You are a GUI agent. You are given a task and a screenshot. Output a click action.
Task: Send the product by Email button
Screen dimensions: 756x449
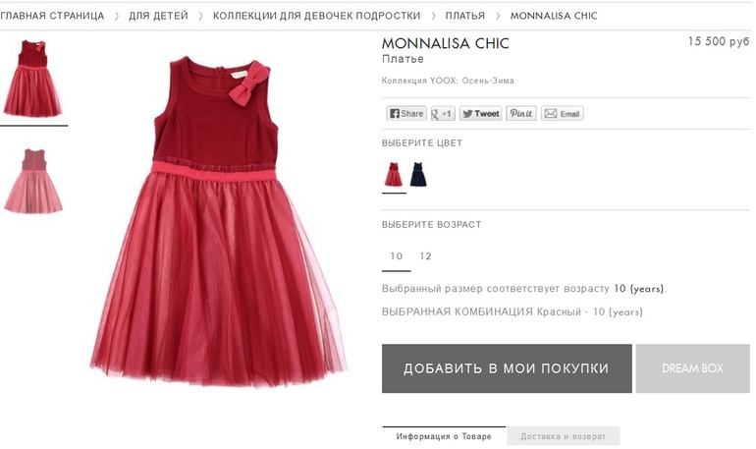(562, 113)
